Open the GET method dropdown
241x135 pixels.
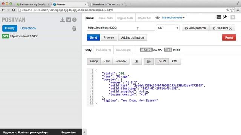click(x=168, y=28)
